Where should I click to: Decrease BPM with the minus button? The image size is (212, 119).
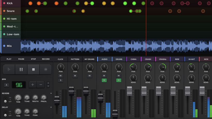point(41,85)
